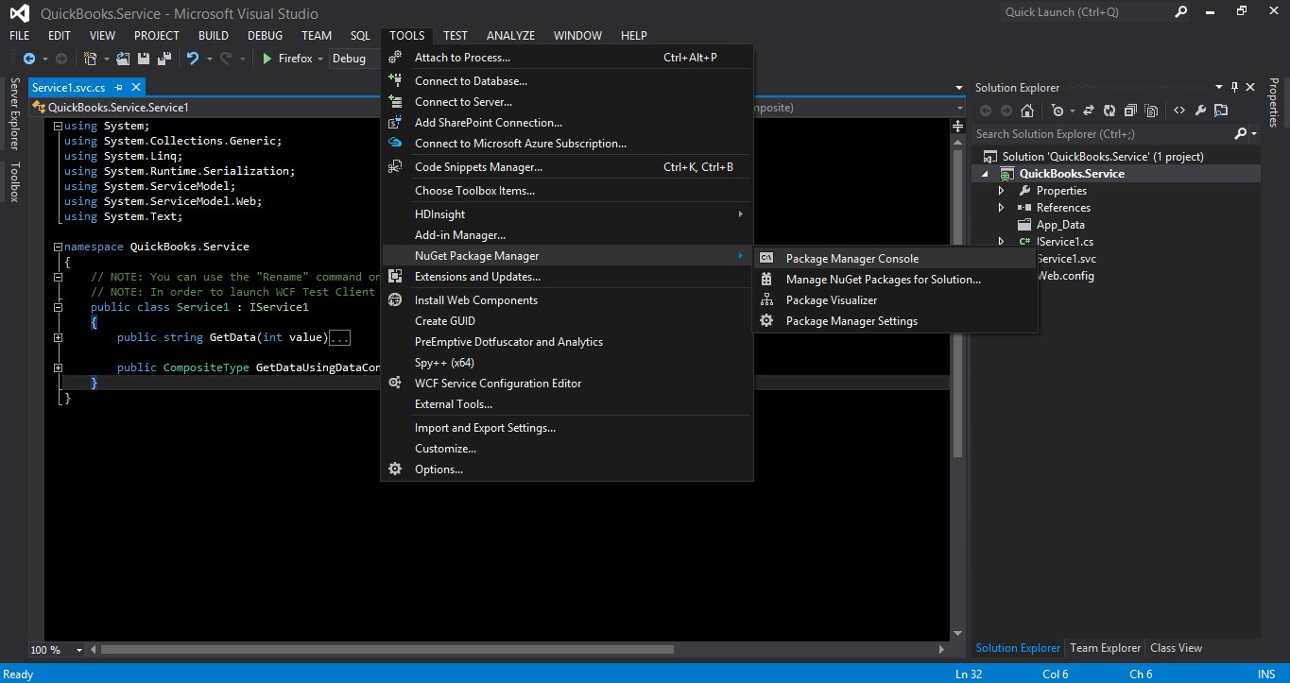Click the Home icon in Solution Explorer
This screenshot has width=1290, height=683.
point(1027,111)
